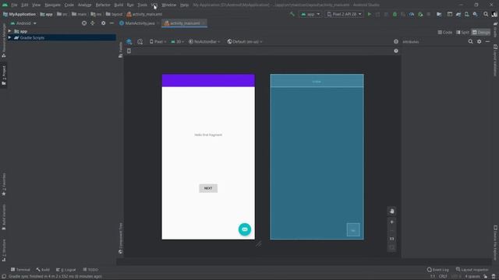Click the zoom to fit icon
This screenshot has height=280, width=499.
point(391,247)
